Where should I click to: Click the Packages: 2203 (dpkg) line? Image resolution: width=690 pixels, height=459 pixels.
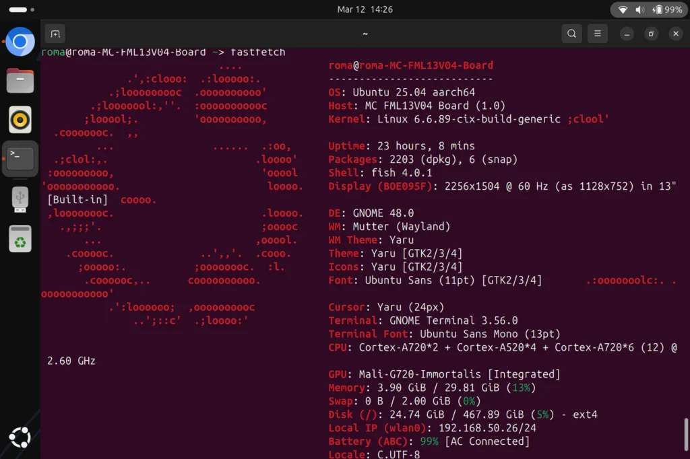(x=423, y=159)
